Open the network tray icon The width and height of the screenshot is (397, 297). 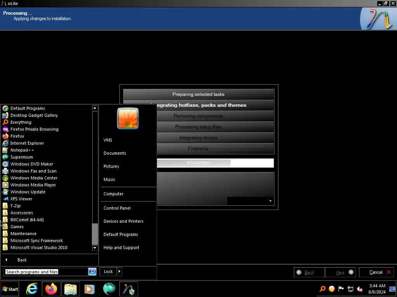tap(350, 288)
